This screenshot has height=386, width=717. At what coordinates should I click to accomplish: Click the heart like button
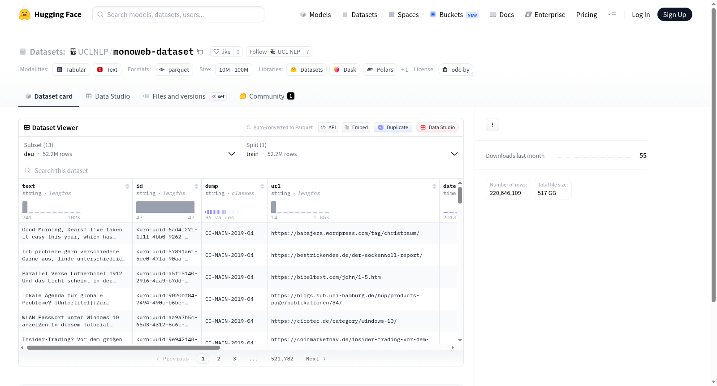tap(222, 52)
